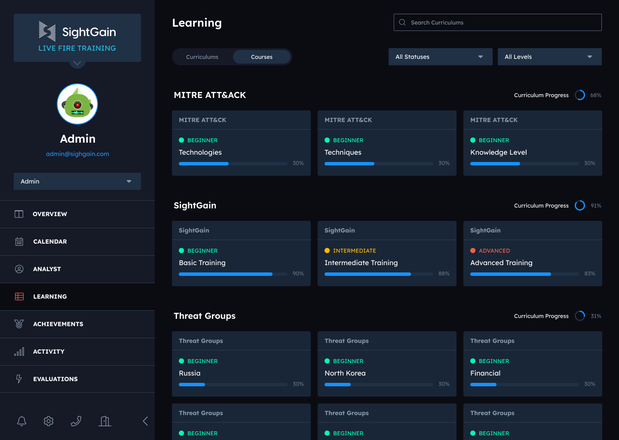This screenshot has width=619, height=440.
Task: Open the Overview panel icon
Action: coord(19,214)
